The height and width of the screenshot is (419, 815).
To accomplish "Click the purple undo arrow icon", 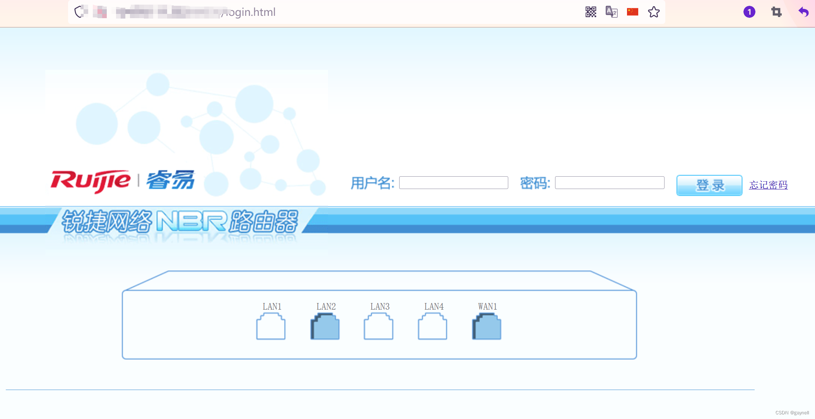I will [803, 12].
